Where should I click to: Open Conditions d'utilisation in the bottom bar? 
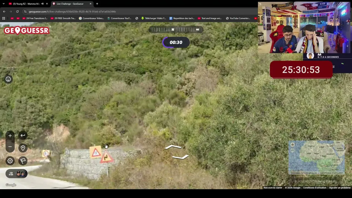pos(315,188)
